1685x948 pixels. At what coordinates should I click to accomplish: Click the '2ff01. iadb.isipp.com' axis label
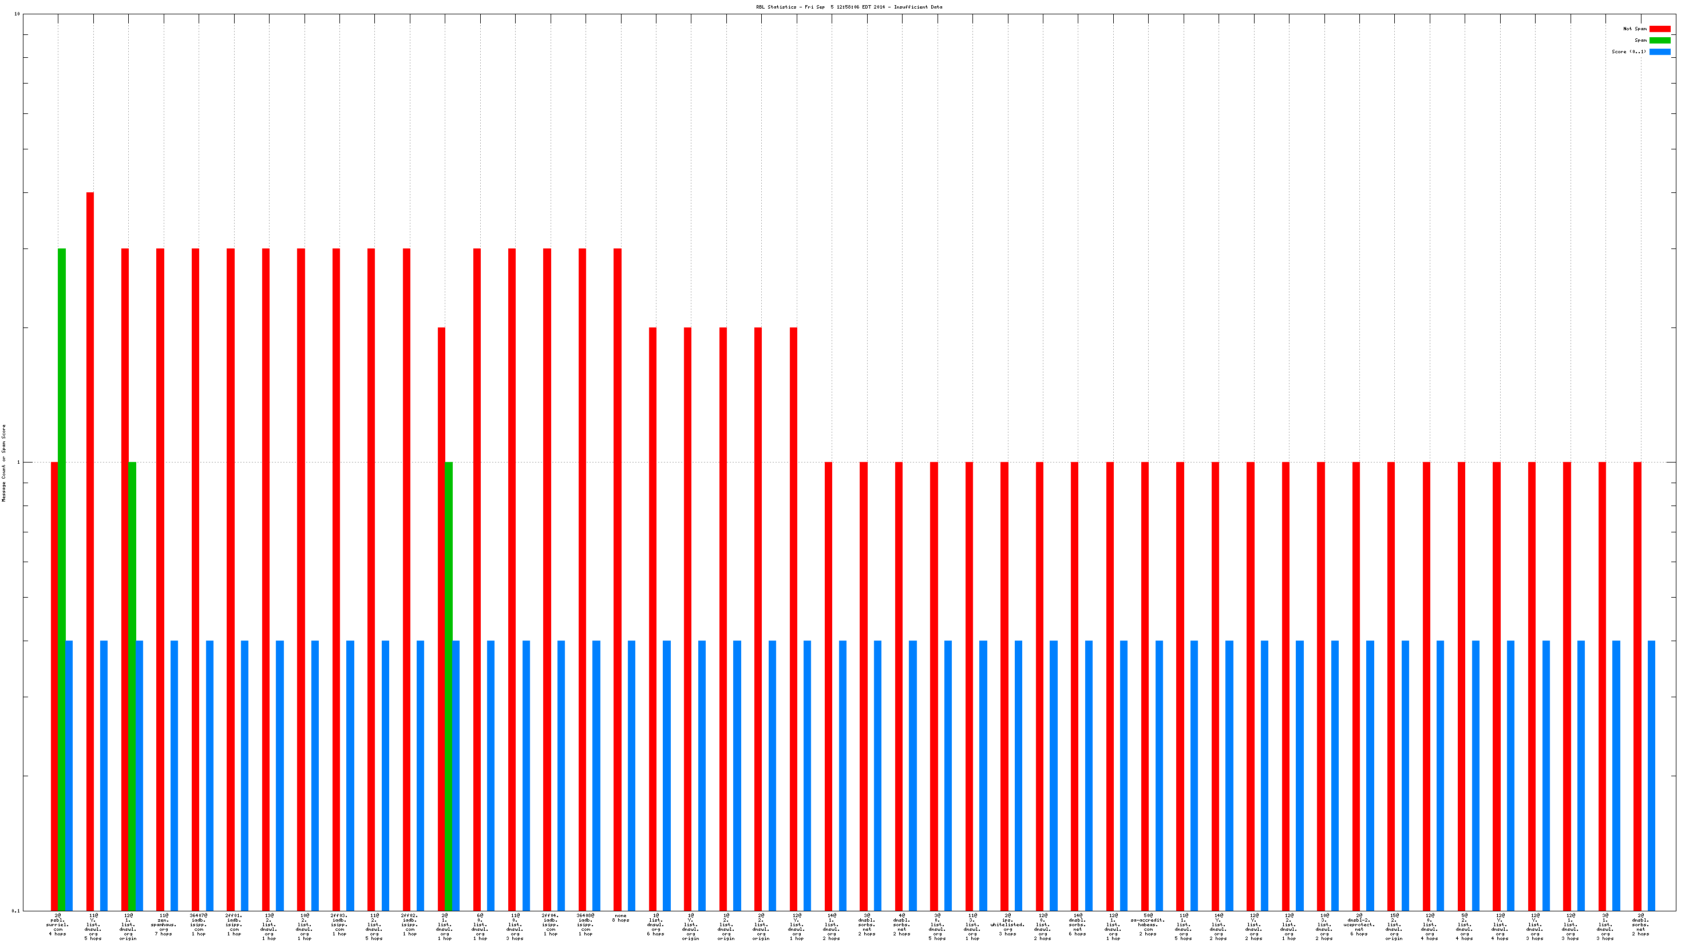(234, 925)
